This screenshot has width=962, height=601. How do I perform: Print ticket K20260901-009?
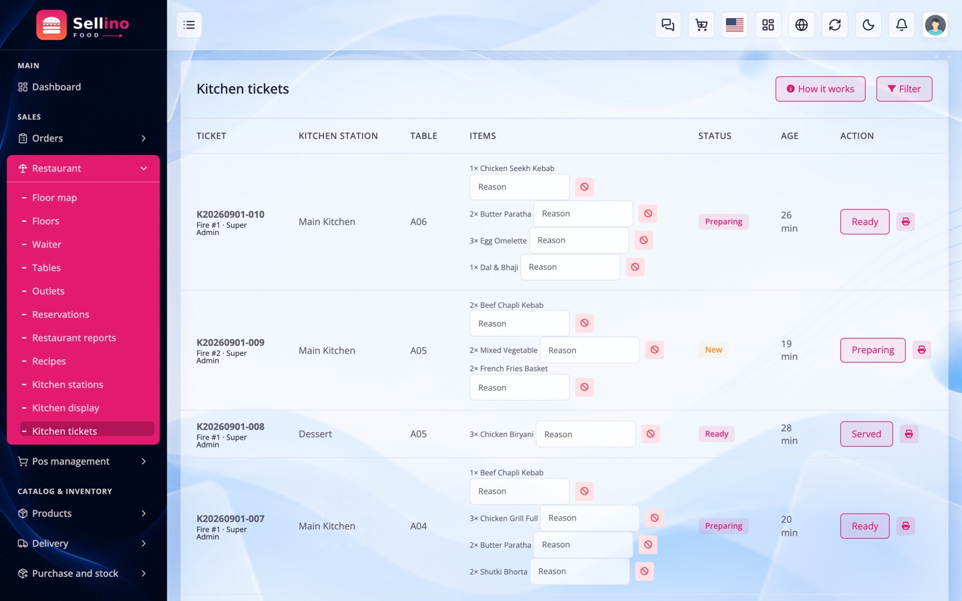(922, 350)
